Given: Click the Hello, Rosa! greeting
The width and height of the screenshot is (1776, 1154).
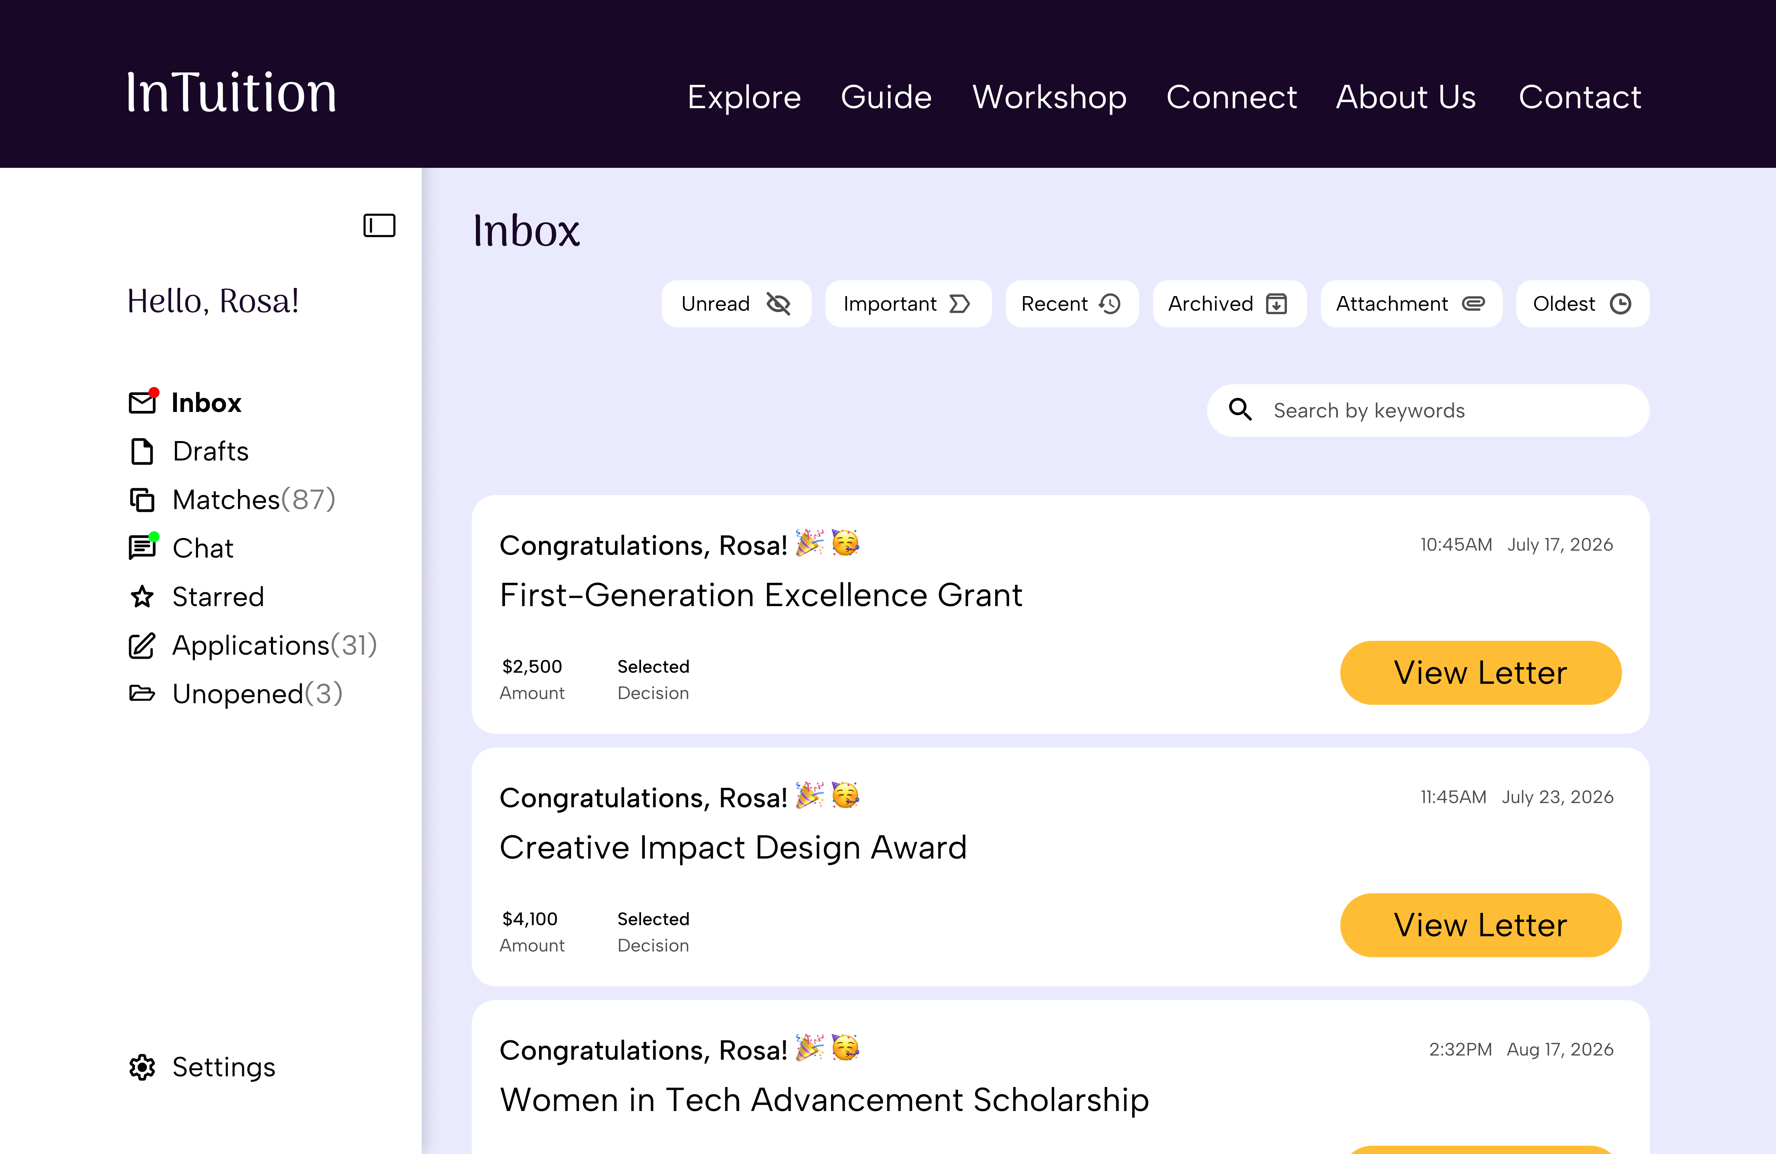Looking at the screenshot, I should (x=213, y=301).
